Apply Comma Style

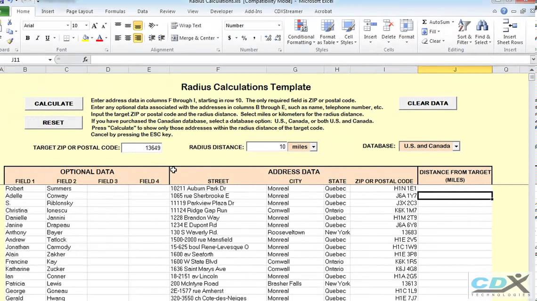(x=254, y=38)
